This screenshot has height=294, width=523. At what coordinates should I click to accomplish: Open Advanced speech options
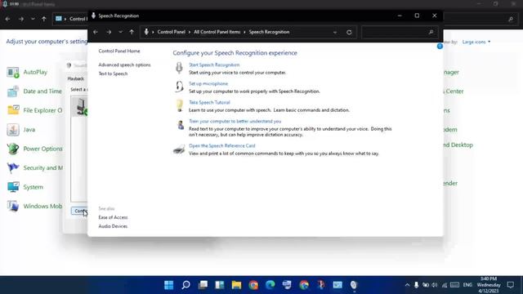pos(124,65)
